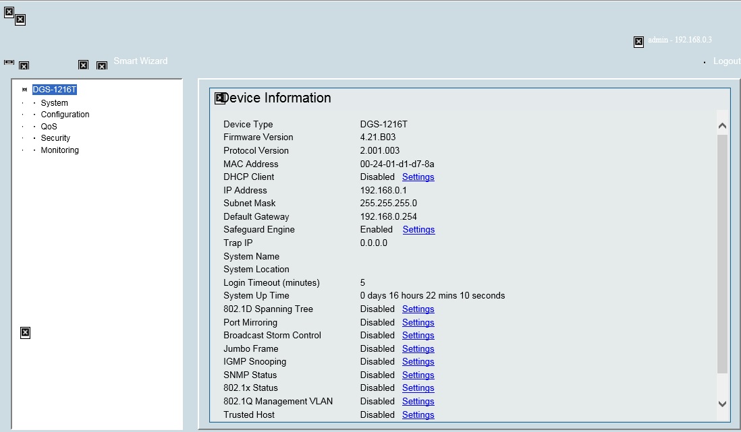Click the icon immediately left of Smart Wizard

click(102, 65)
